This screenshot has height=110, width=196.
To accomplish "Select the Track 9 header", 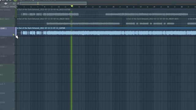I will tap(7, 87).
